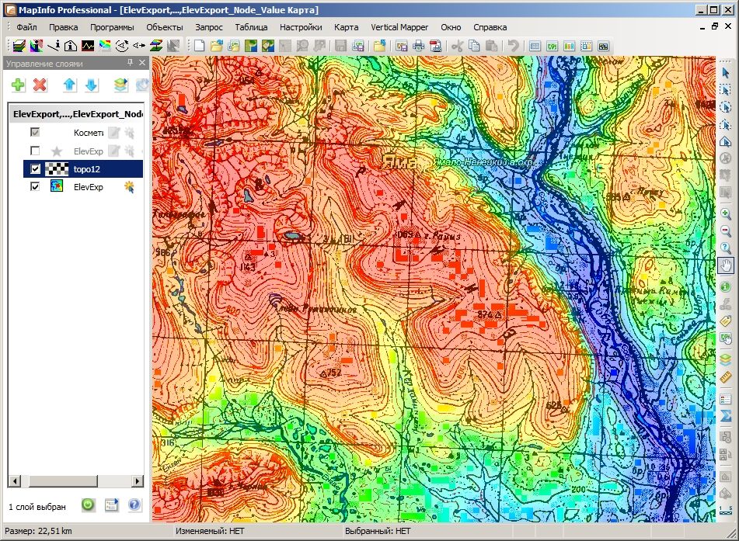Screen dimensions: 739x541
Task: Click the Copy icon in toolbar
Action: tap(474, 46)
